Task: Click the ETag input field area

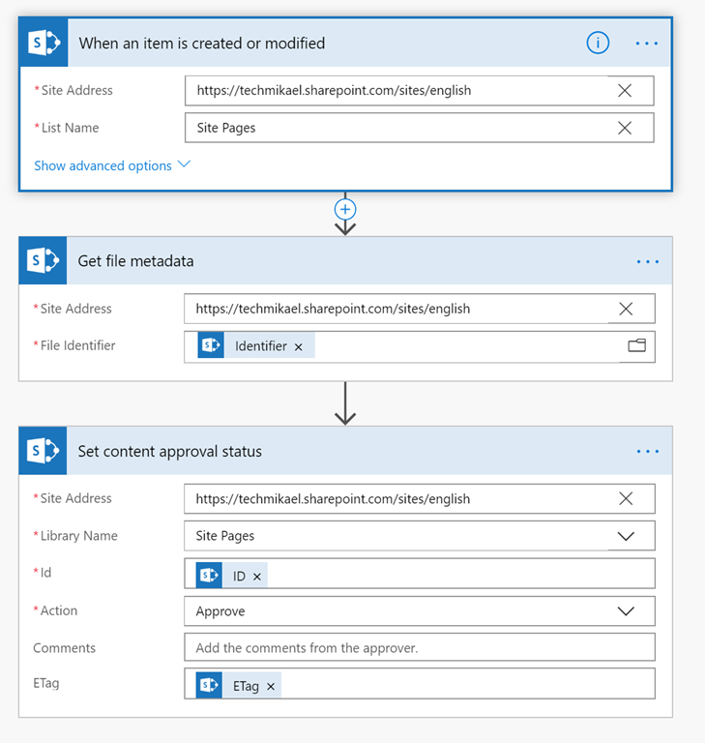Action: pos(420,684)
